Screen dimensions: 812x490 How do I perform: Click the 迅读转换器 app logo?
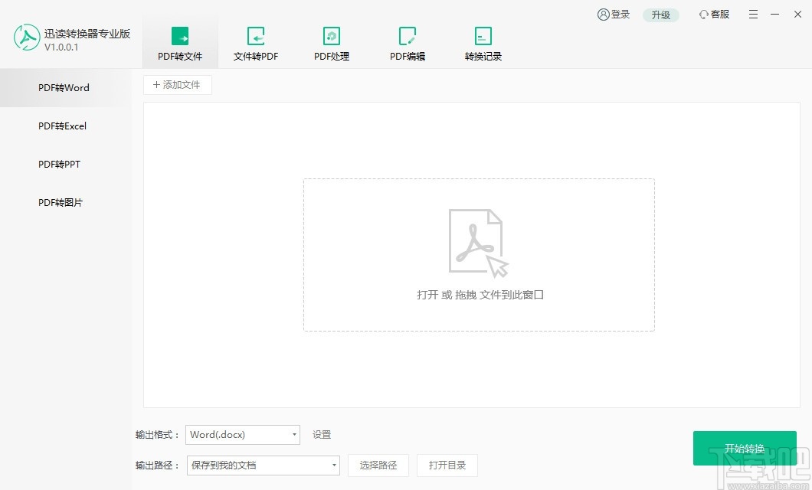[x=27, y=37]
